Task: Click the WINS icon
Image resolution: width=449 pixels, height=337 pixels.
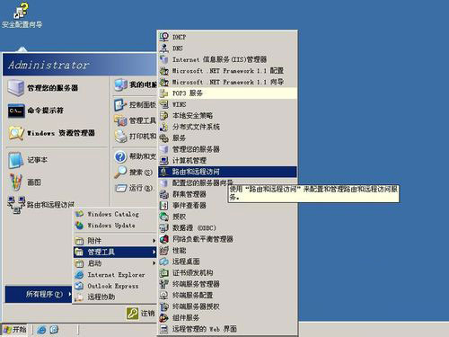Action: tap(164, 104)
